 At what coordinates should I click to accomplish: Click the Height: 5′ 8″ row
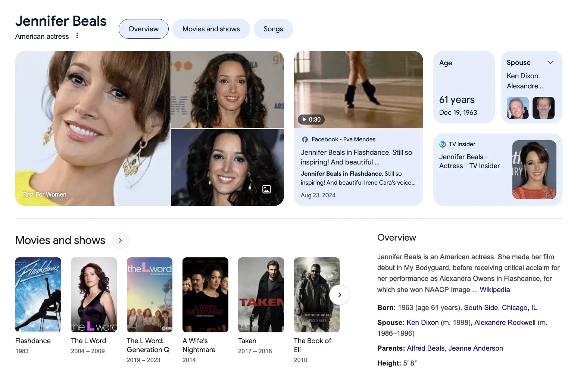[397, 363]
